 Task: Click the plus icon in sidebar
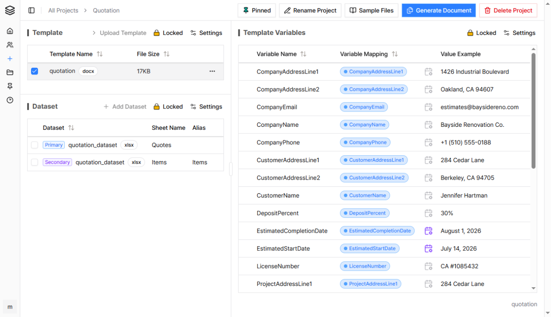pos(10,59)
